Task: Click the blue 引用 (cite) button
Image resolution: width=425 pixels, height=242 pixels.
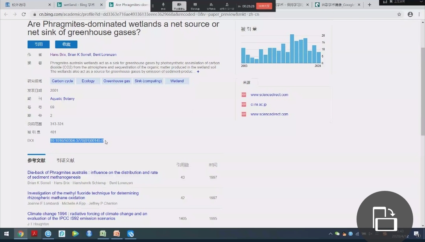Action: (x=38, y=44)
